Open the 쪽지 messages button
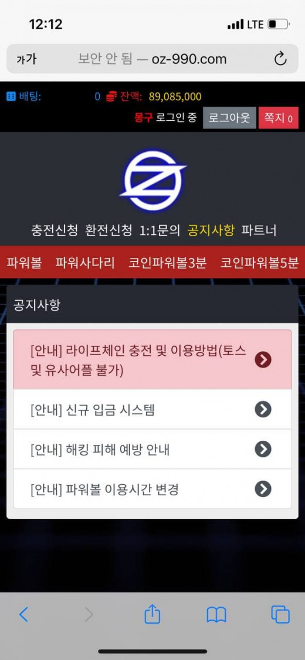Viewport: 305px width, 660px height. pos(279,118)
